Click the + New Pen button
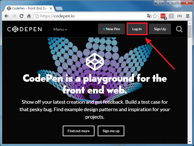The height and width of the screenshot is (146, 194). (111, 29)
